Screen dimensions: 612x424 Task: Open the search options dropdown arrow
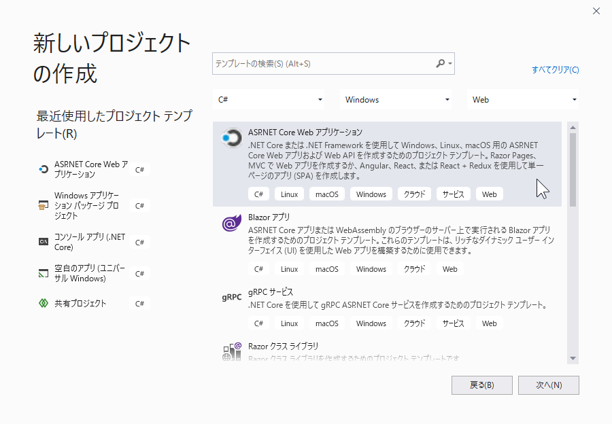point(450,64)
